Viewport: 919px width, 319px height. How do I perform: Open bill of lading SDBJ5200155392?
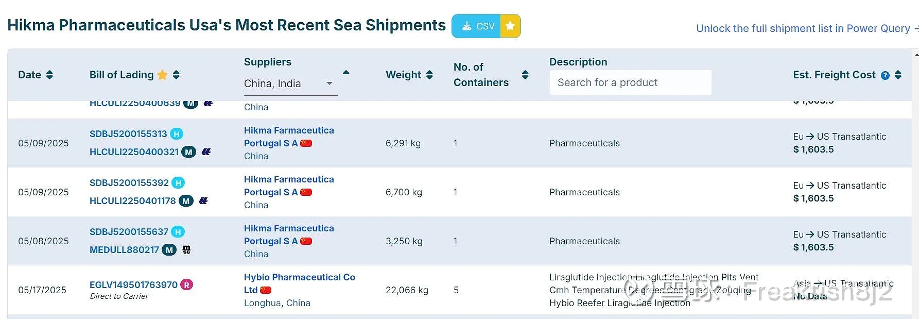129,183
